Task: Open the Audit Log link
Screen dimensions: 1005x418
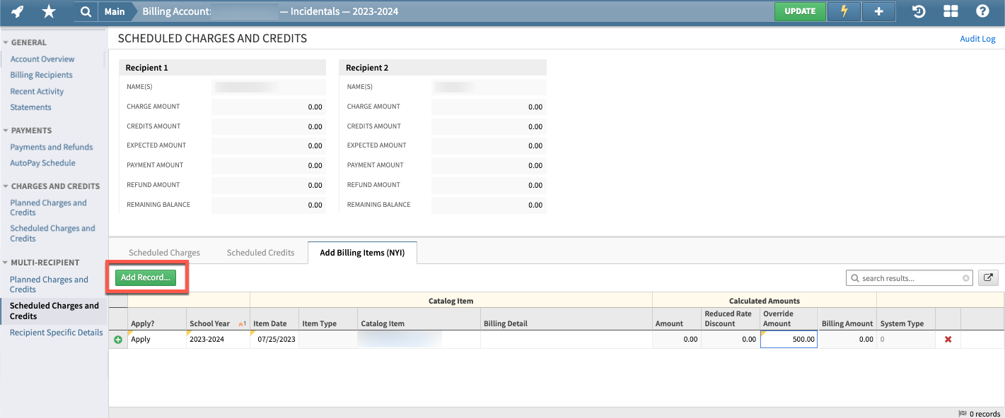Action: (x=977, y=38)
